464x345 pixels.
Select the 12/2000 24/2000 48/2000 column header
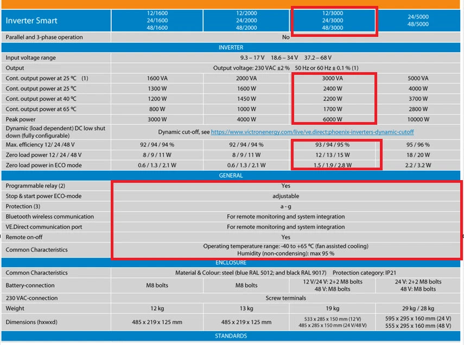click(x=246, y=21)
